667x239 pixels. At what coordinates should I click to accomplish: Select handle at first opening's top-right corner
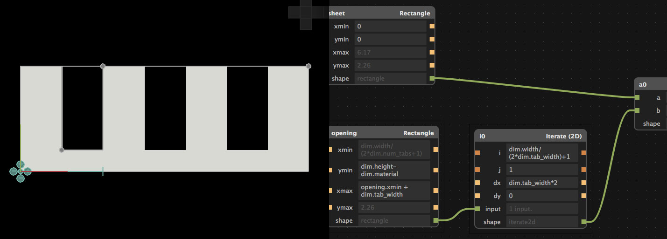pos(103,66)
